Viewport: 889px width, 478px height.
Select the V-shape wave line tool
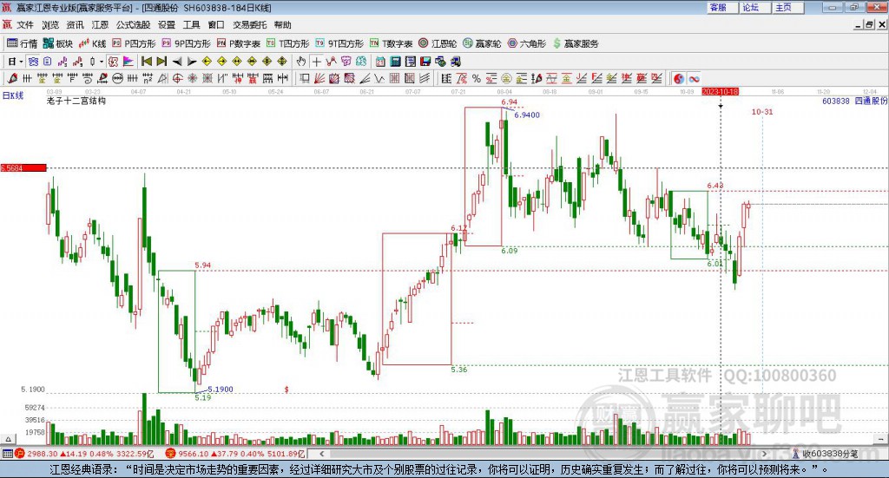pyautogui.click(x=379, y=79)
